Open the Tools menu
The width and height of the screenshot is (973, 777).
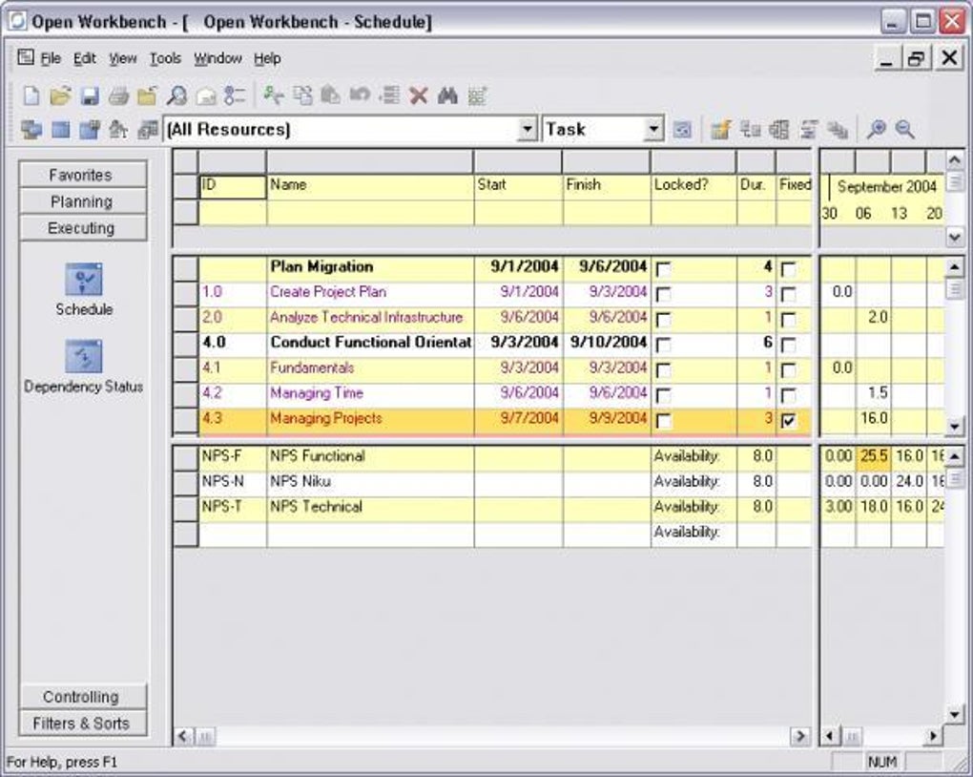[x=165, y=58]
